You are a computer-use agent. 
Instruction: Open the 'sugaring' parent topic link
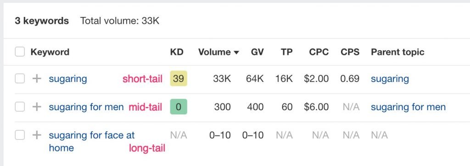point(390,79)
